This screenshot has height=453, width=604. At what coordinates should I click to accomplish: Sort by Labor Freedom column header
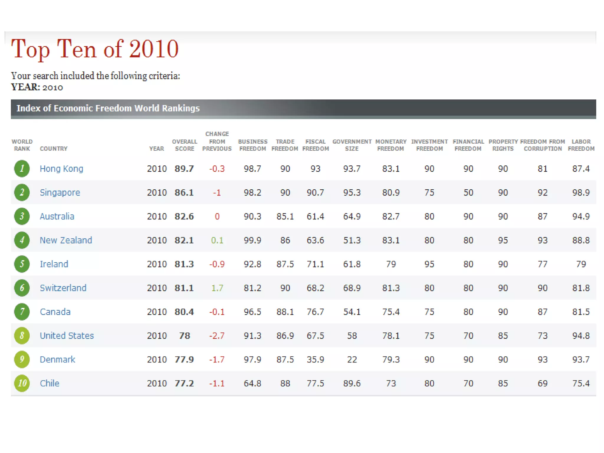581,145
